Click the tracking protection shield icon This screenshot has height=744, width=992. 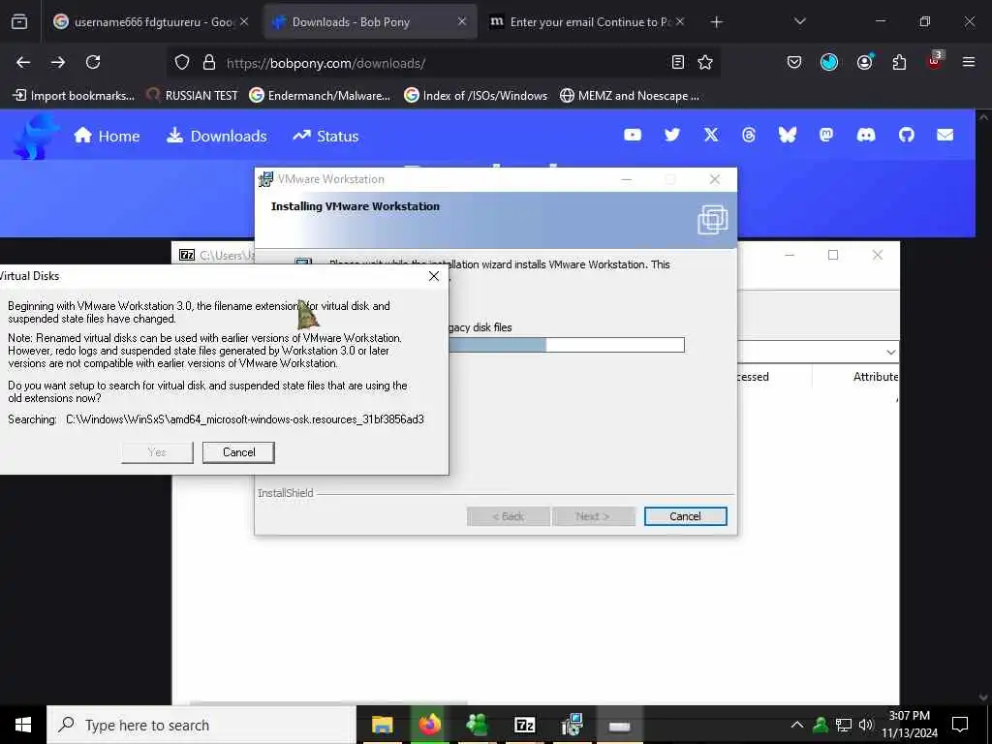[182, 62]
